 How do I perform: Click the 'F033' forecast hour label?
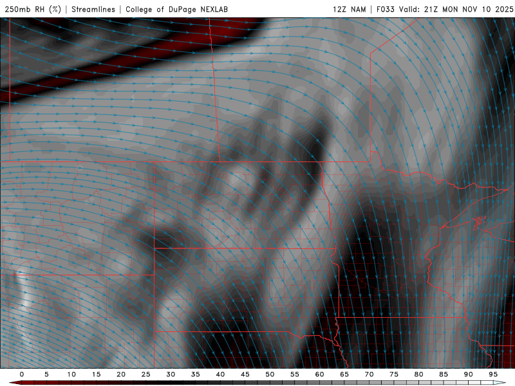(x=386, y=9)
